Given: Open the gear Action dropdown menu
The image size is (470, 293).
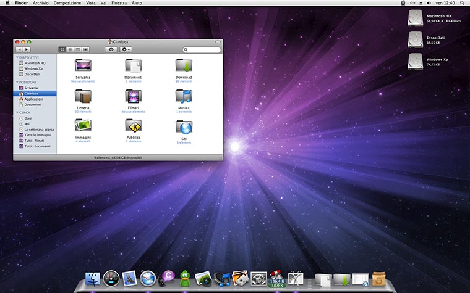Looking at the screenshot, I should point(126,49).
